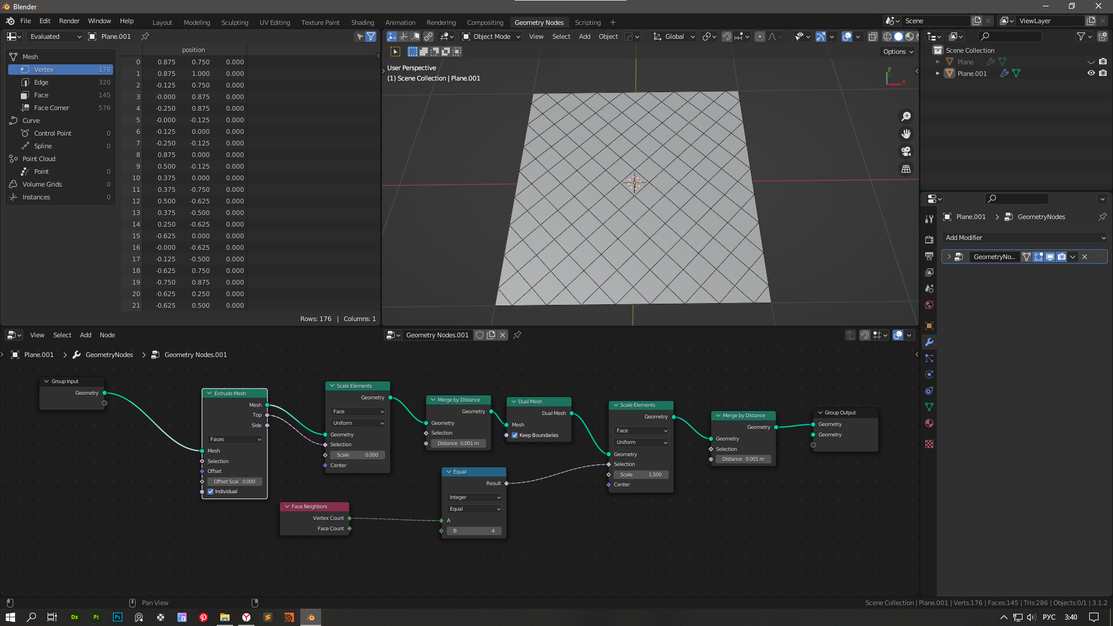The width and height of the screenshot is (1113, 626).
Task: Click the Options button in viewport header
Action: [898, 52]
